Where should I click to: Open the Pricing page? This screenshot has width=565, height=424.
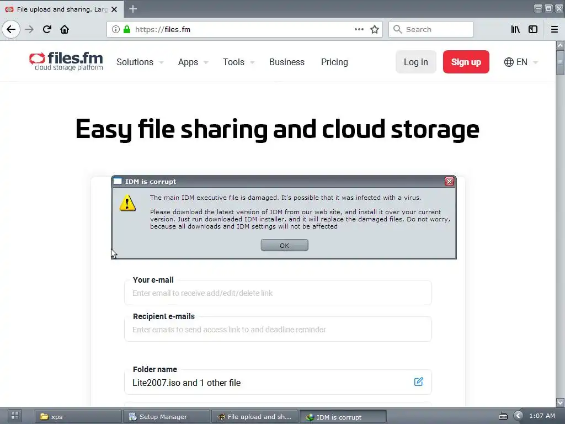334,62
